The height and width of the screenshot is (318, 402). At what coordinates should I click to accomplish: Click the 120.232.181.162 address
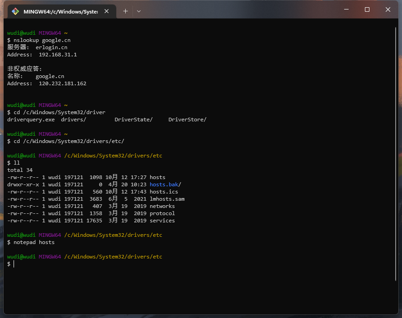click(62, 83)
